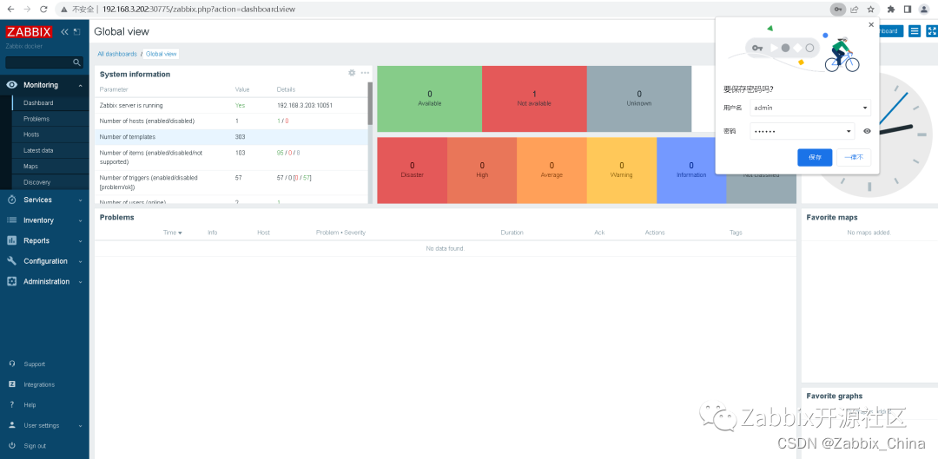Click the Integrations Z icon

12,384
